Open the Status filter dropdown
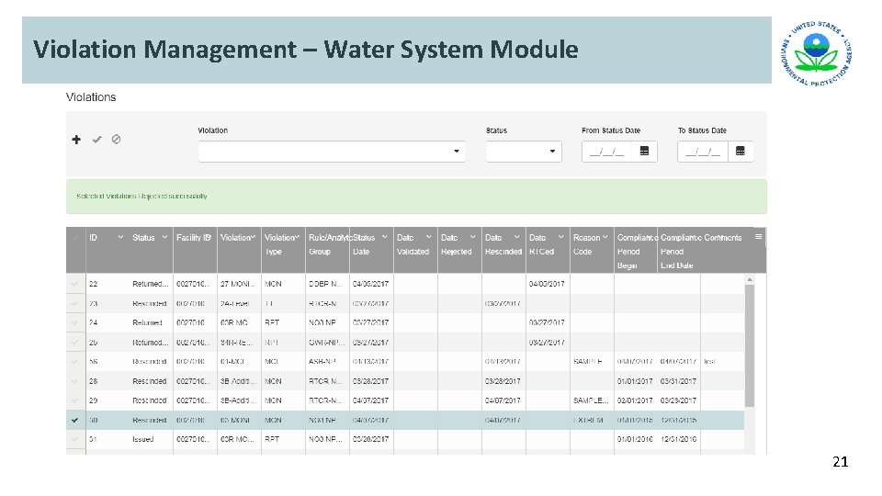This screenshot has width=882, height=496. [524, 152]
